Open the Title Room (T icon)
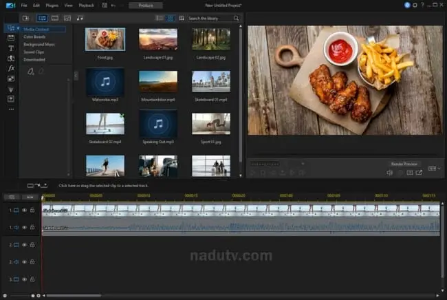Image resolution: width=447 pixels, height=300 pixels. click(x=11, y=48)
